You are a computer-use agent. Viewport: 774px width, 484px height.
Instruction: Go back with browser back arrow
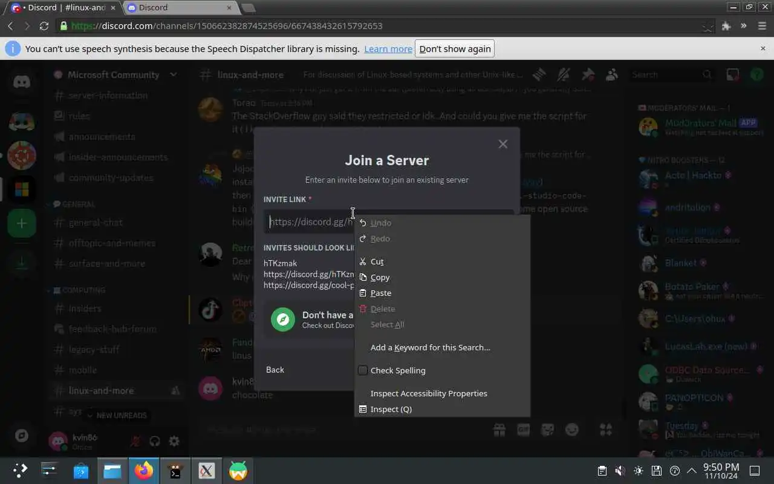(10, 26)
